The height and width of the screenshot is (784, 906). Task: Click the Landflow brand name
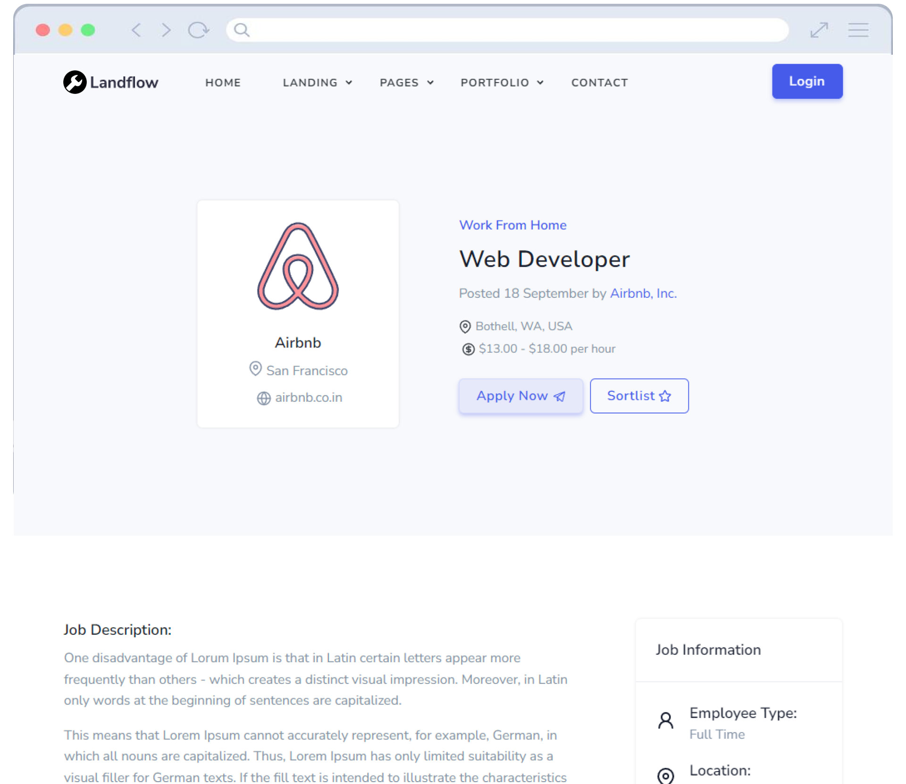124,82
